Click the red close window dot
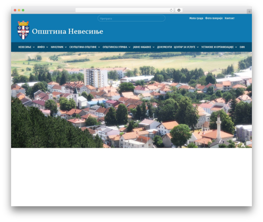This screenshot has width=263, height=222. (x=15, y=10)
